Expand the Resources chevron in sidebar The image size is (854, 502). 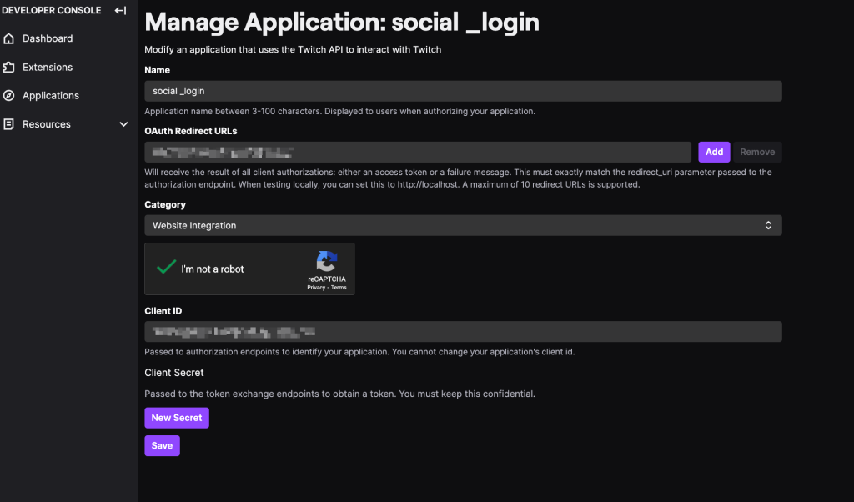123,124
